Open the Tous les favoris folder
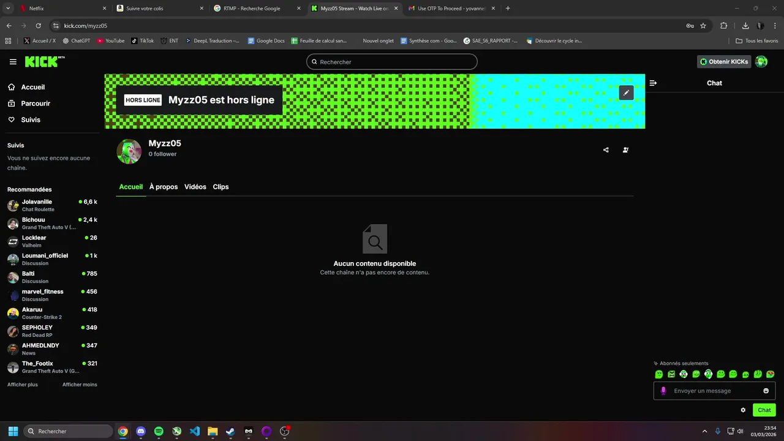This screenshot has width=784, height=441. pos(757,41)
